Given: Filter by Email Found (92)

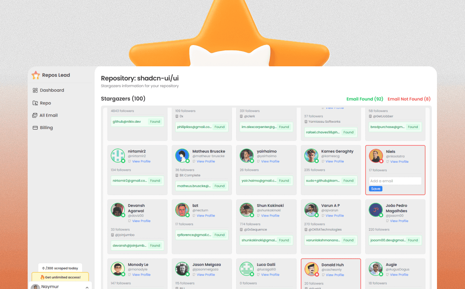Looking at the screenshot, I should point(365,99).
